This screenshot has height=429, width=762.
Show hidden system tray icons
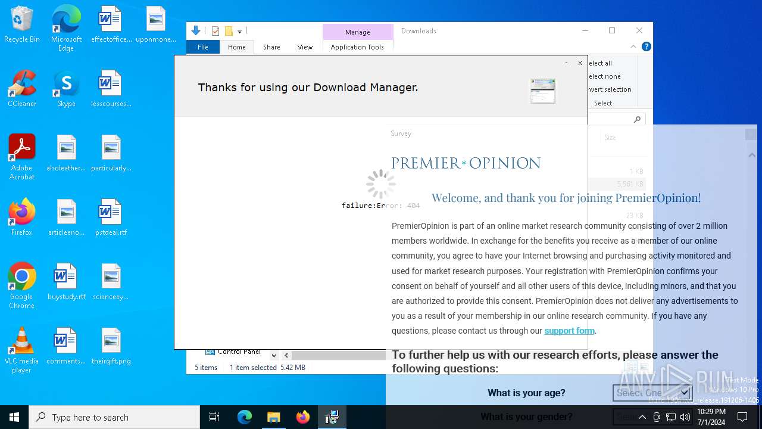(642, 417)
